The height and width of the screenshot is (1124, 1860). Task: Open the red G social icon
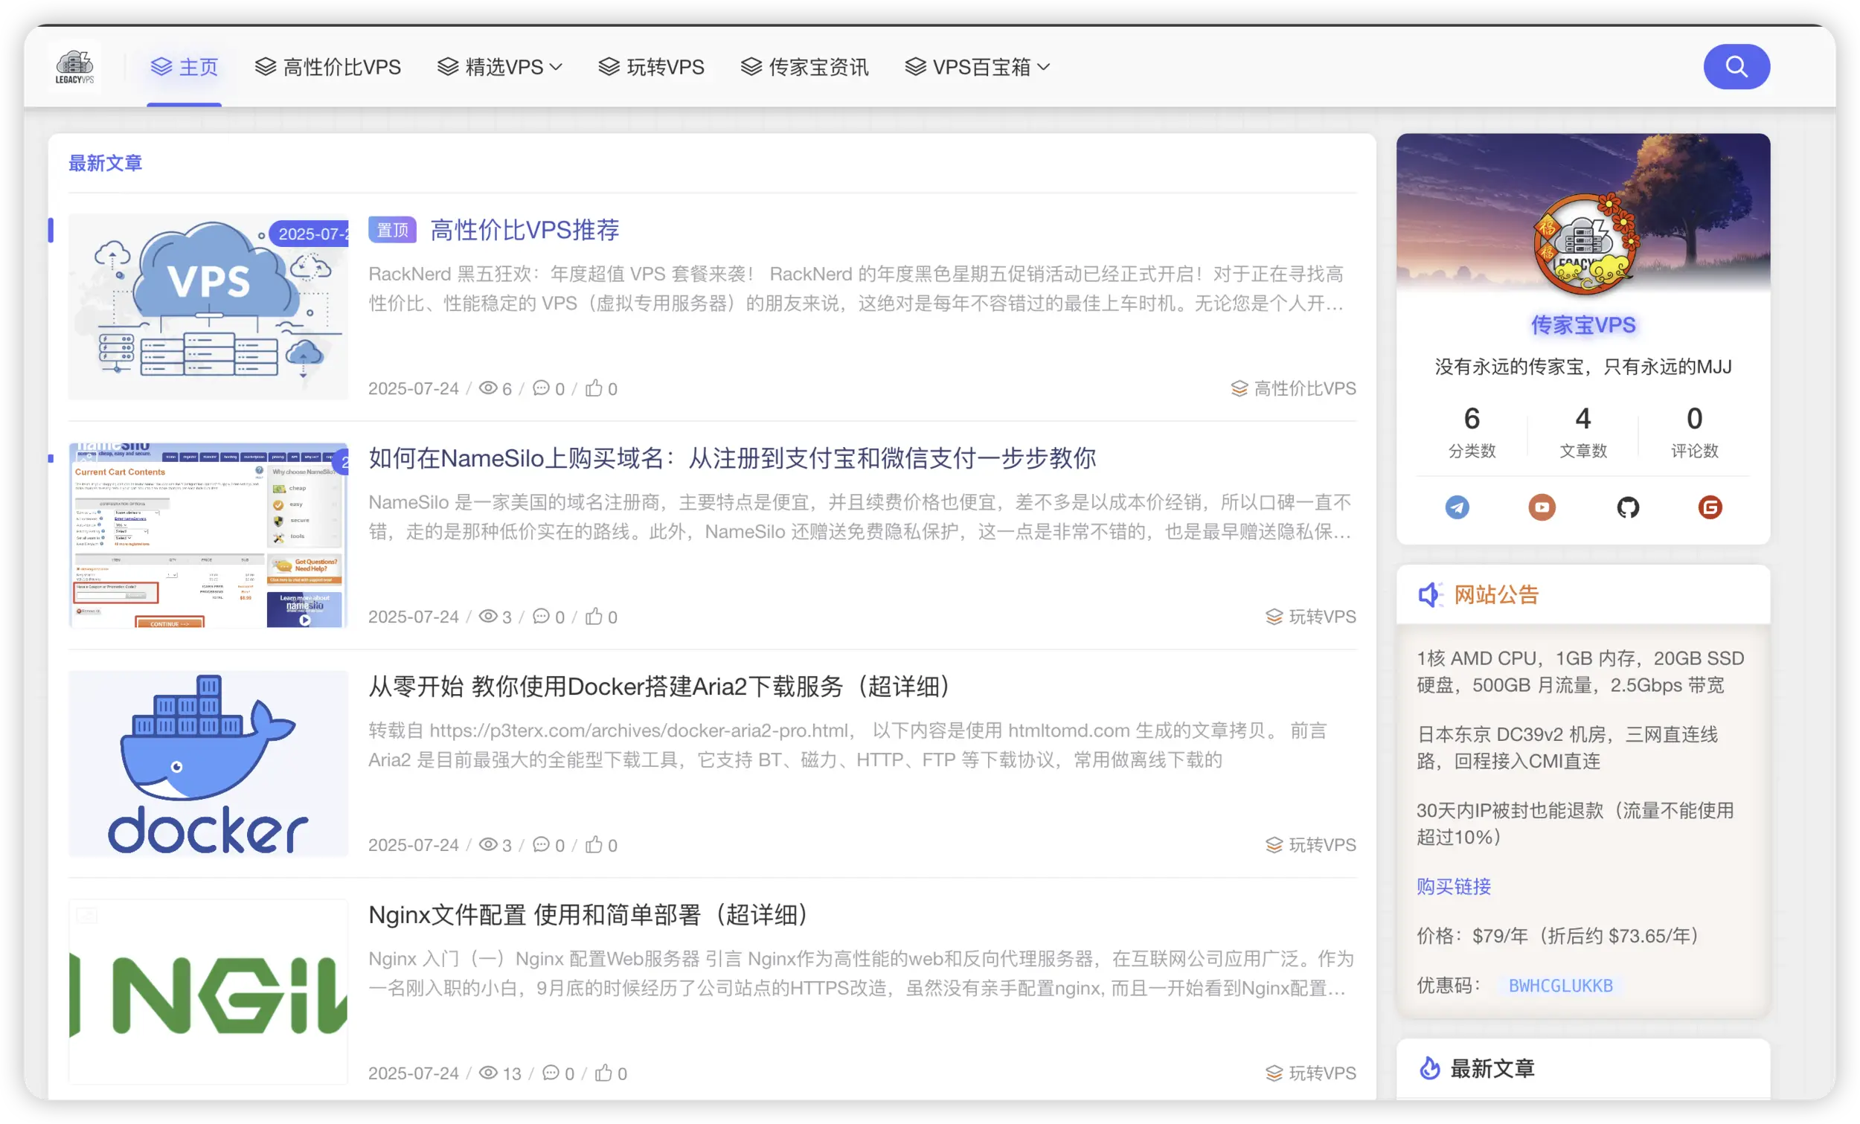pos(1709,507)
